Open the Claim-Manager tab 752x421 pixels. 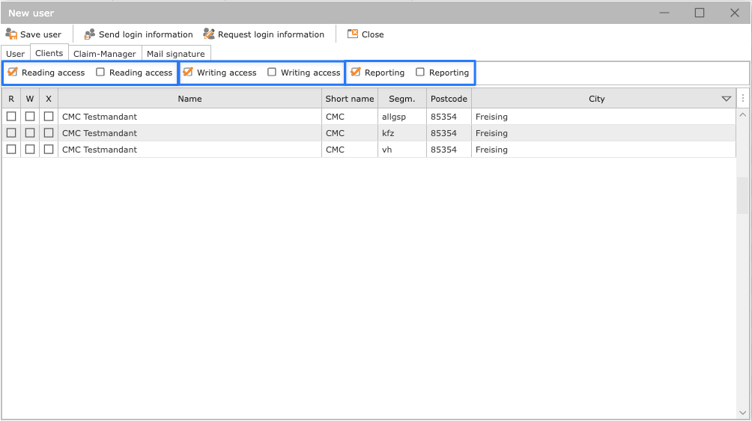105,54
